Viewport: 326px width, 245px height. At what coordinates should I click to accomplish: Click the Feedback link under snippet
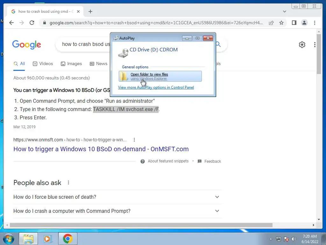pos(213,161)
